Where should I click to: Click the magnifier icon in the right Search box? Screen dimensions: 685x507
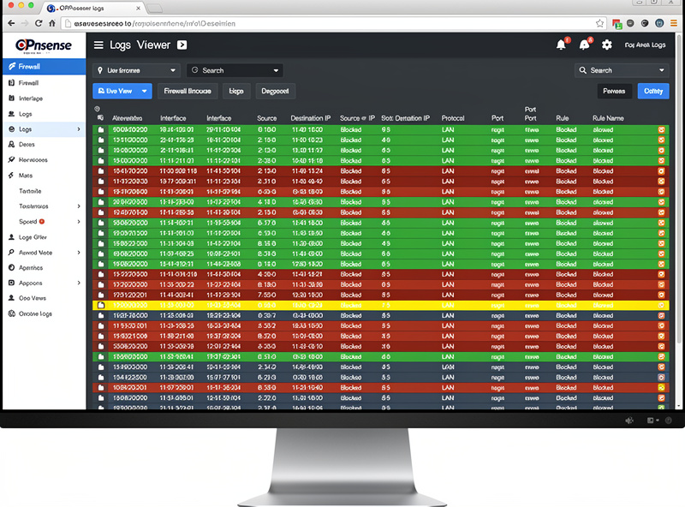(583, 70)
